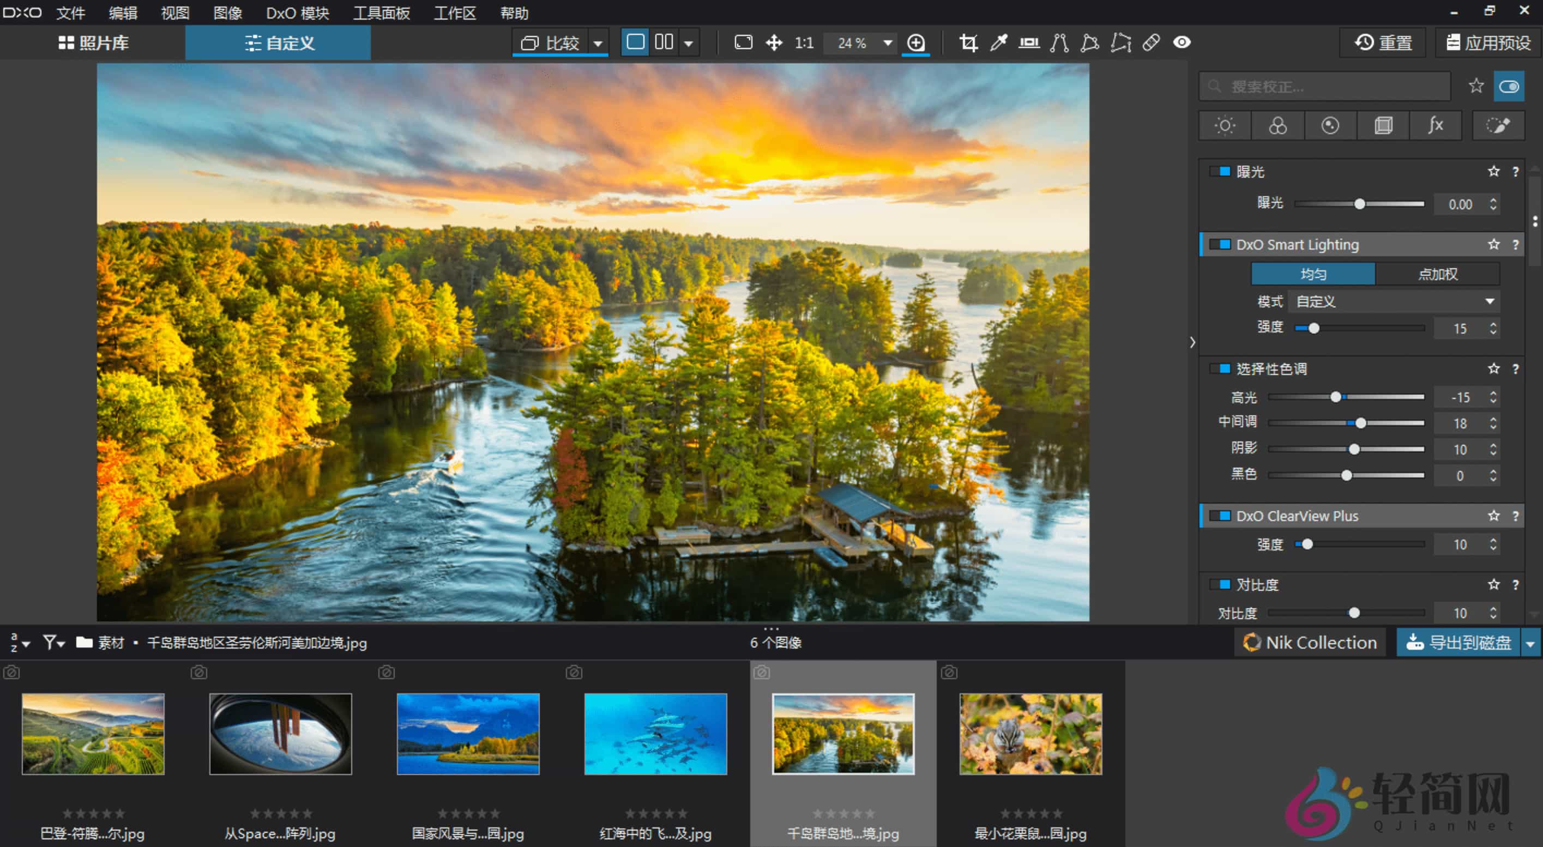The width and height of the screenshot is (1543, 847).
Task: Select the Repair (healing) tool
Action: click(1150, 43)
